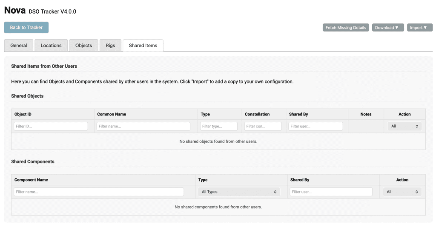Open the Objects tab
The width and height of the screenshot is (436, 236).
pos(84,45)
